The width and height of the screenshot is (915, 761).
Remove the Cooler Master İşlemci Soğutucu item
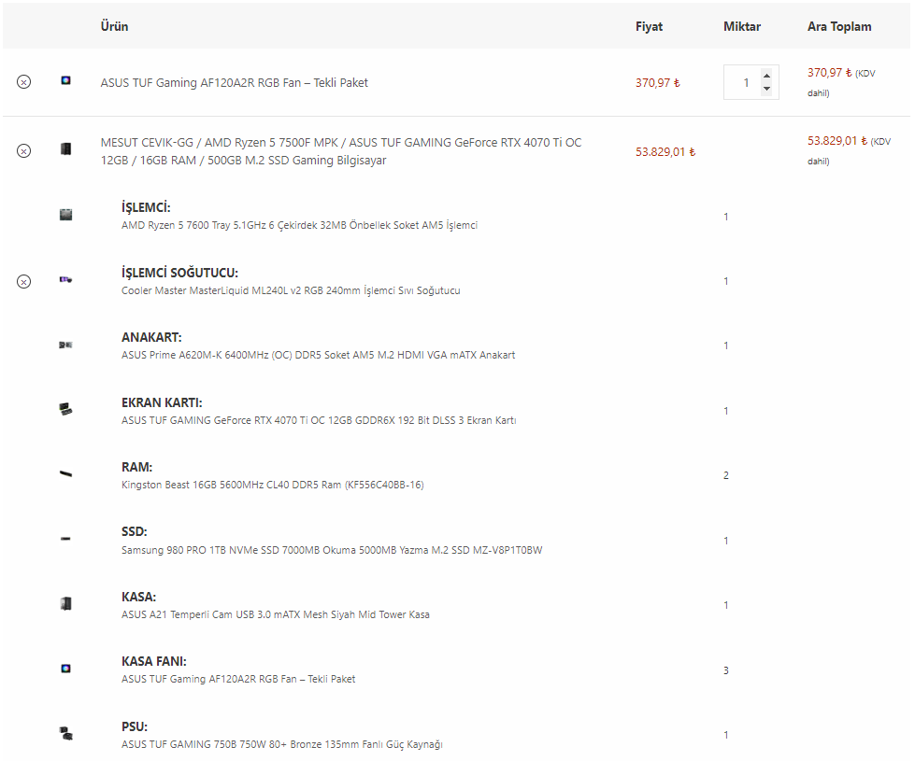pyautogui.click(x=24, y=282)
